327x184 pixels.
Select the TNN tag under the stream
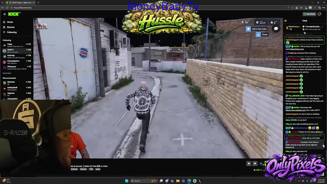(x=91, y=169)
